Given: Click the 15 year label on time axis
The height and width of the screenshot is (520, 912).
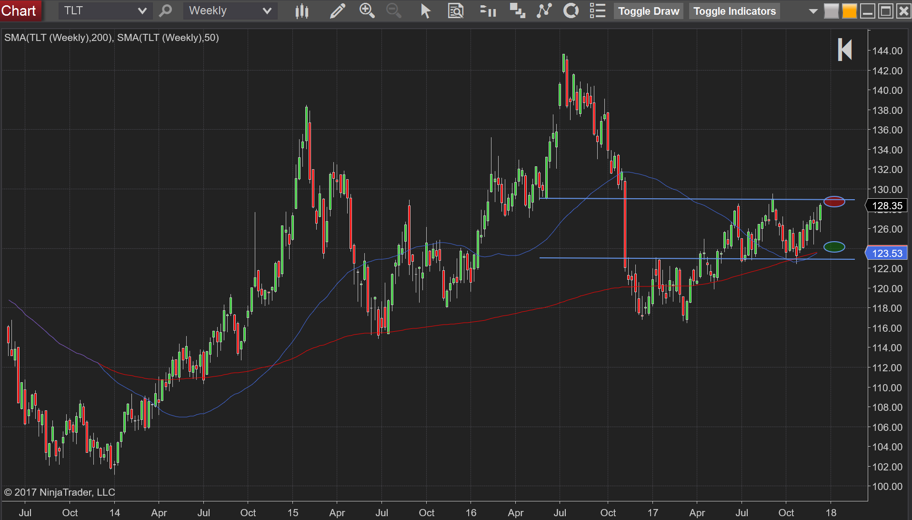Looking at the screenshot, I should pyautogui.click(x=293, y=513).
